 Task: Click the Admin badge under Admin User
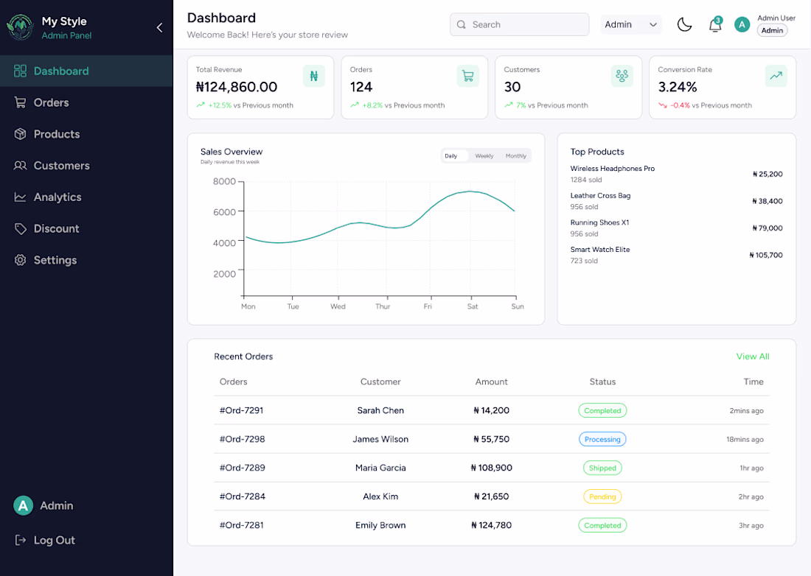772,30
